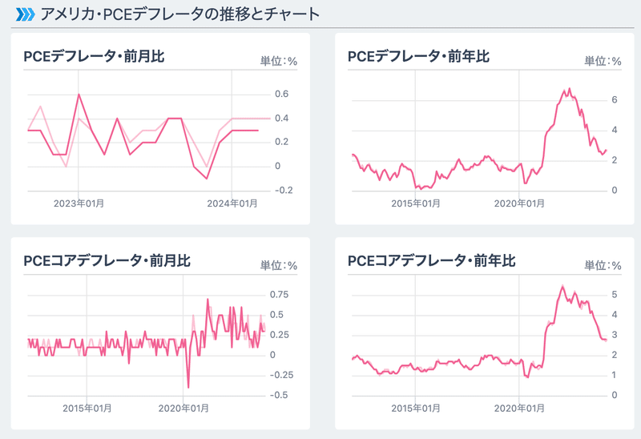Screen dimensions: 641x439
Task: Click the 2024年01月 x-axis label
Action: [x=232, y=203]
